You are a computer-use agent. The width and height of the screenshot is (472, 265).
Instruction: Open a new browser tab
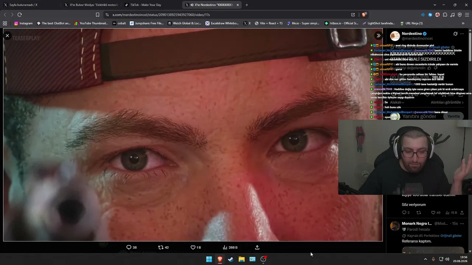(x=247, y=5)
